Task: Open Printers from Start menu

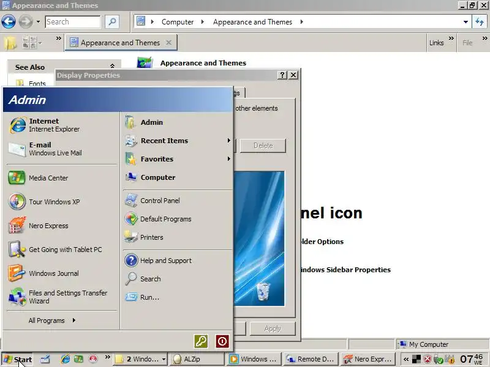Action: tap(178, 237)
